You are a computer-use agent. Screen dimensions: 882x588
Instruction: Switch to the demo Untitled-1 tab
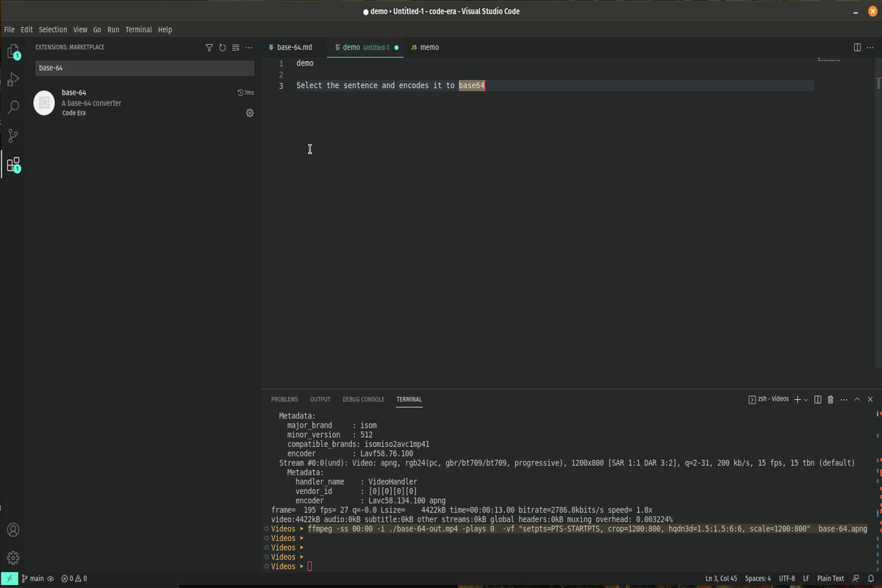366,48
